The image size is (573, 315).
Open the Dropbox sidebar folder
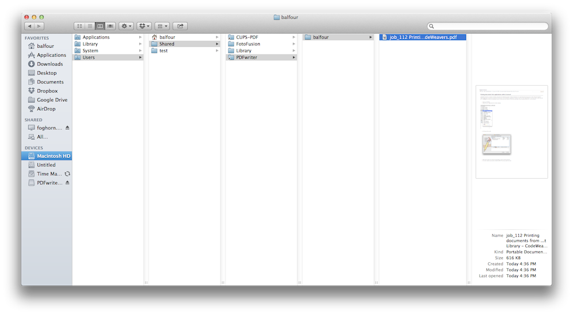47,91
